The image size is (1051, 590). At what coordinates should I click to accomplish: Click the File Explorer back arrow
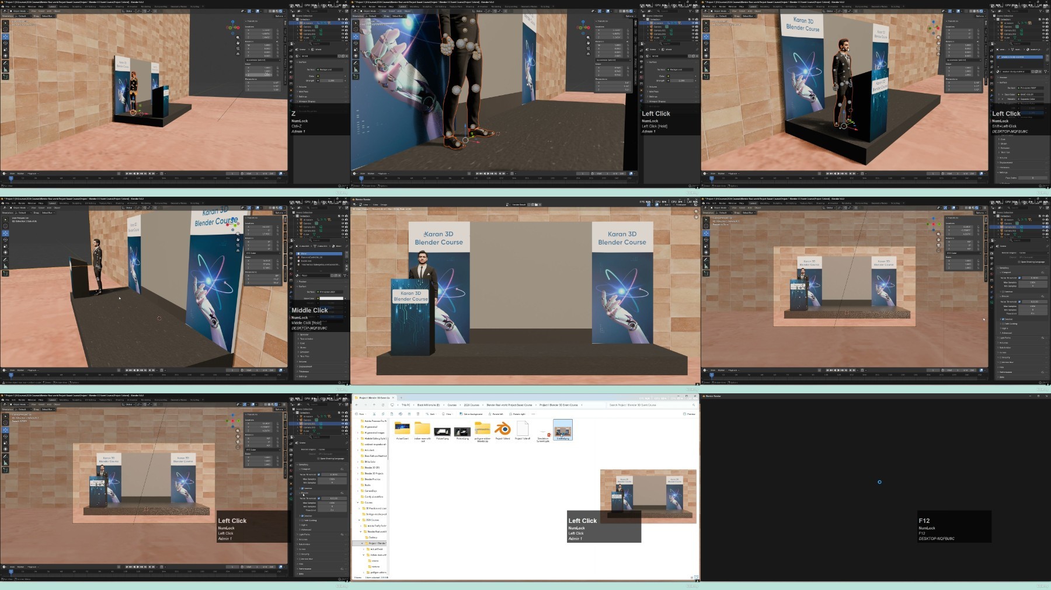click(357, 404)
